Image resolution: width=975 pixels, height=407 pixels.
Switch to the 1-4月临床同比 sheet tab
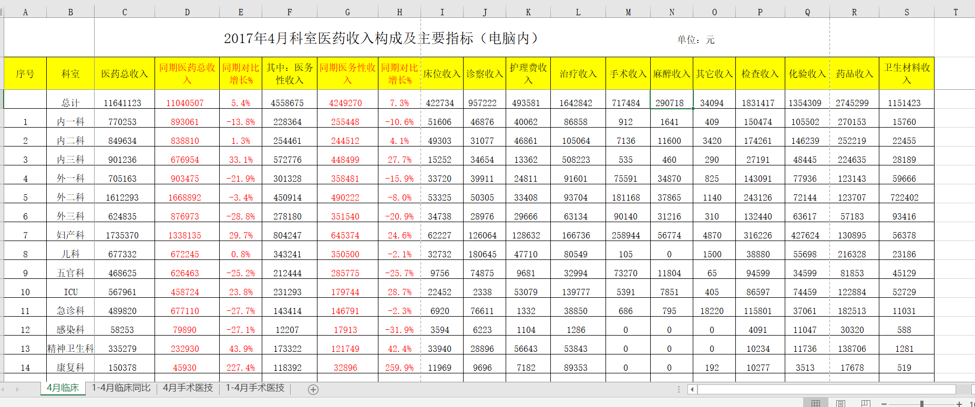(x=121, y=388)
